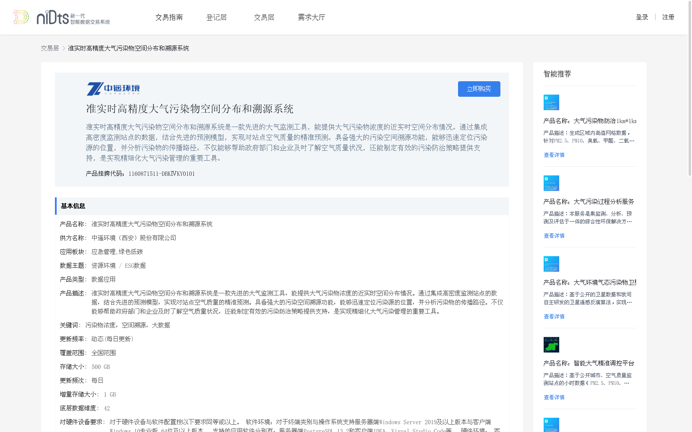
Task: Click the 每日 update frequency count value
Action: tap(97, 381)
